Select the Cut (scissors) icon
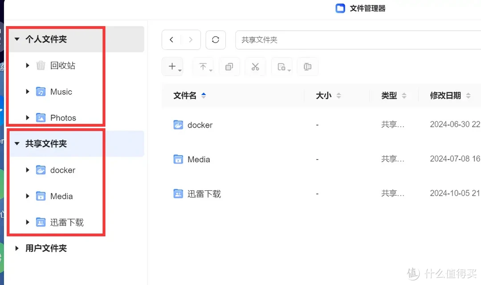Screen dimensions: 481x285 pyautogui.click(x=255, y=66)
